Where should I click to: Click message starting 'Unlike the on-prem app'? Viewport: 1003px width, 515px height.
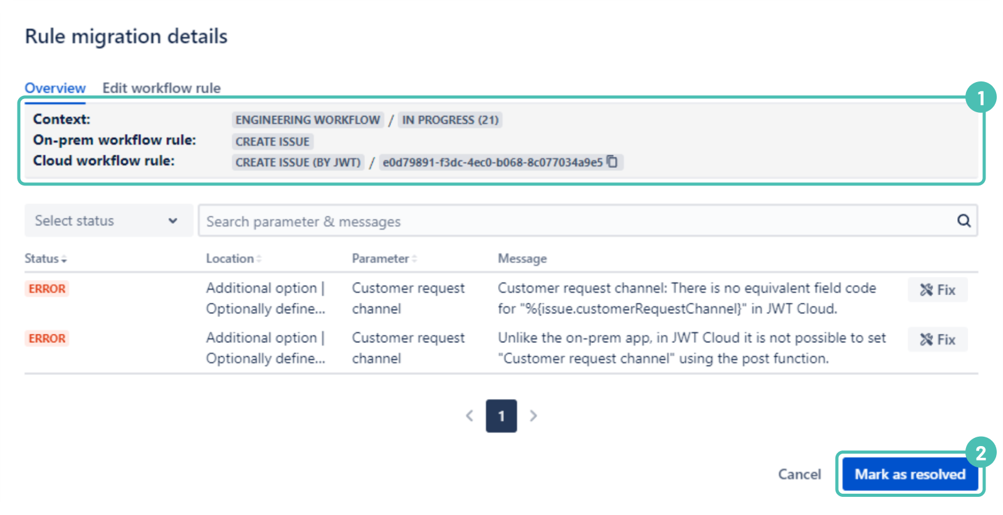coord(691,348)
